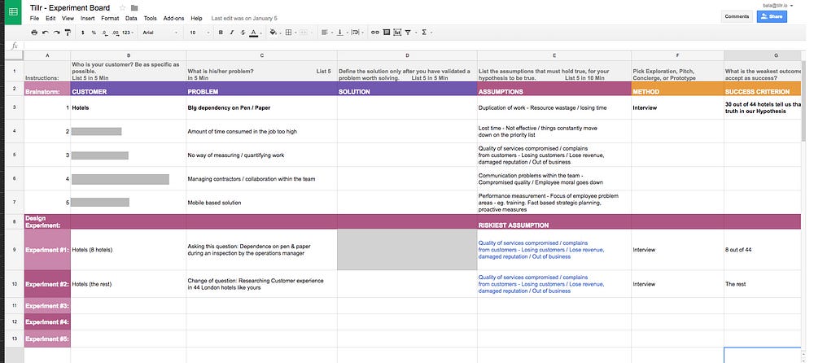The height and width of the screenshot is (363, 814).
Task: Select the 'Experiment #2:' label cell
Action: 47,284
